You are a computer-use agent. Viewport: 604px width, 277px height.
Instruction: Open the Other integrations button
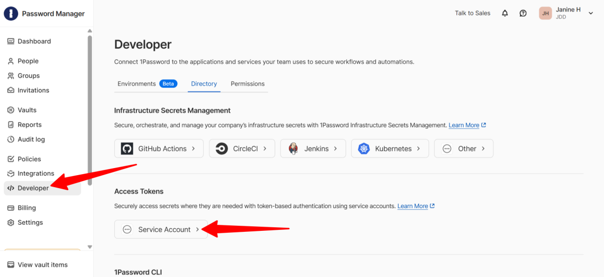click(464, 149)
